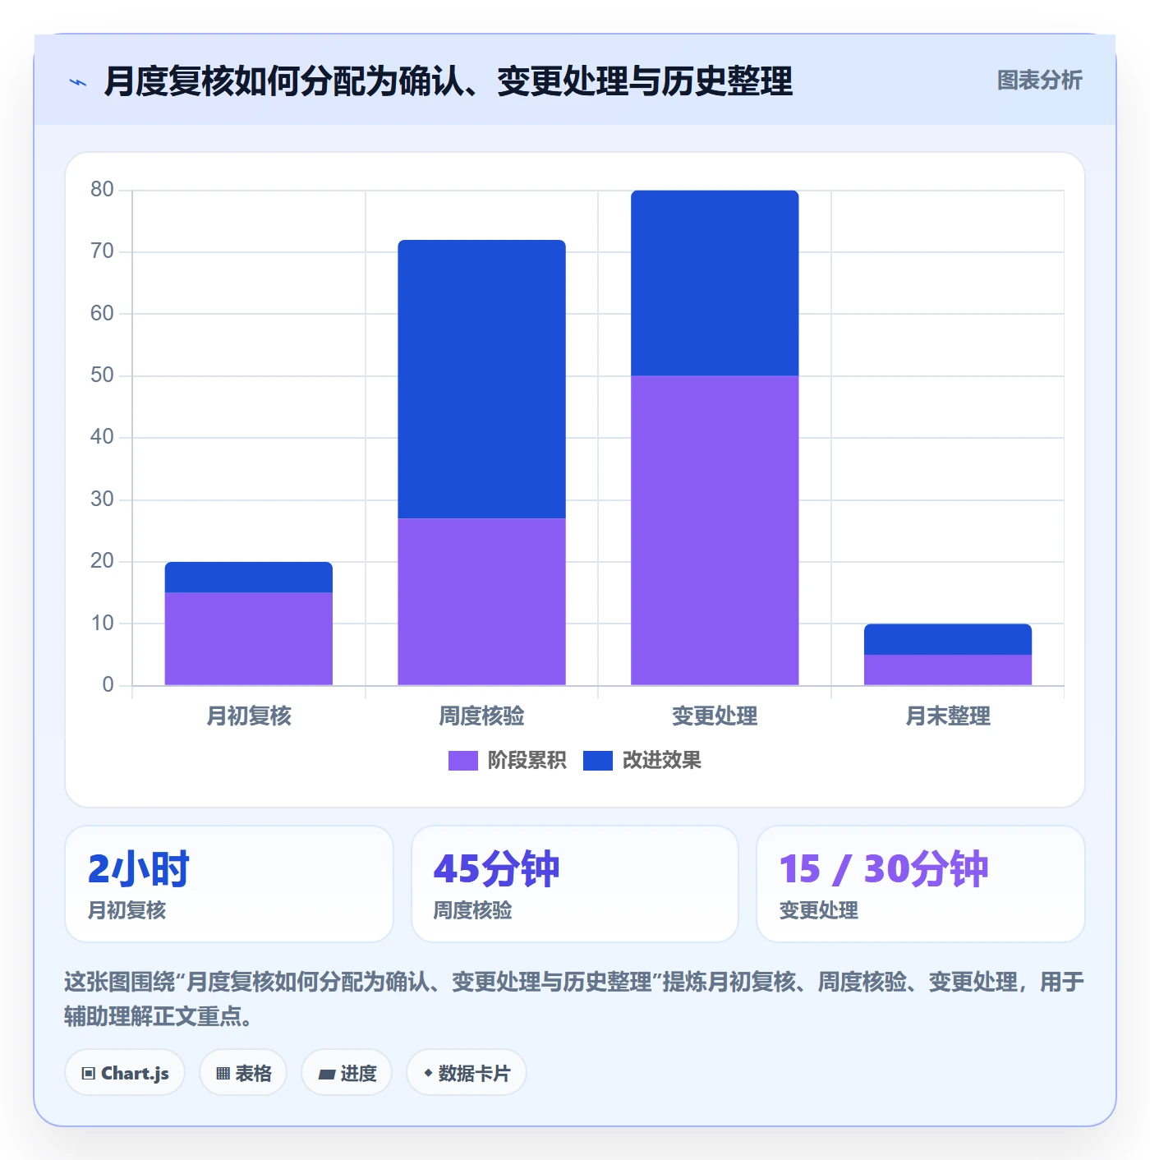Click the 80 y-axis value

[x=102, y=190]
